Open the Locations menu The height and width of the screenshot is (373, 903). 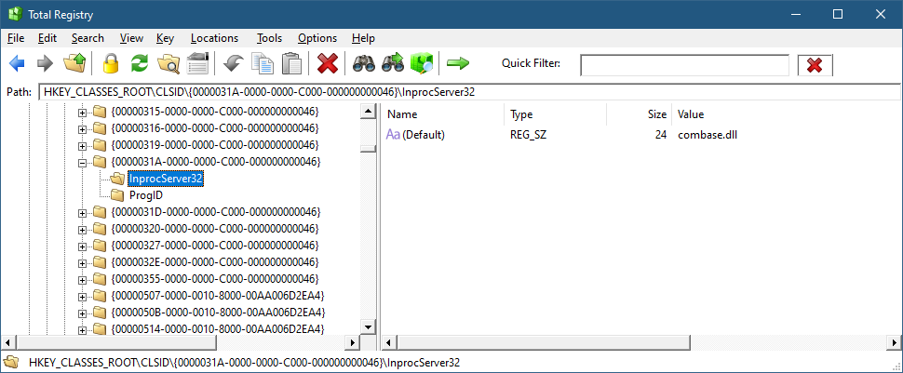tap(214, 38)
